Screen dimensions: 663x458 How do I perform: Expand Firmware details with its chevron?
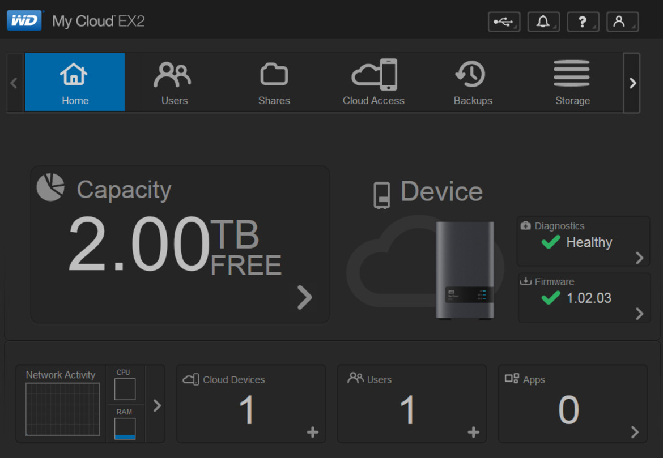pyautogui.click(x=640, y=314)
